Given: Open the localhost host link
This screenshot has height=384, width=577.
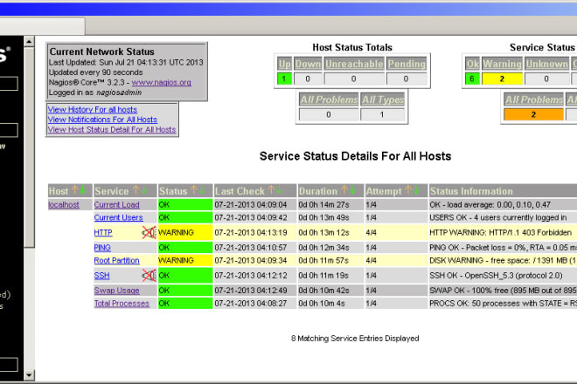Looking at the screenshot, I should tap(64, 205).
